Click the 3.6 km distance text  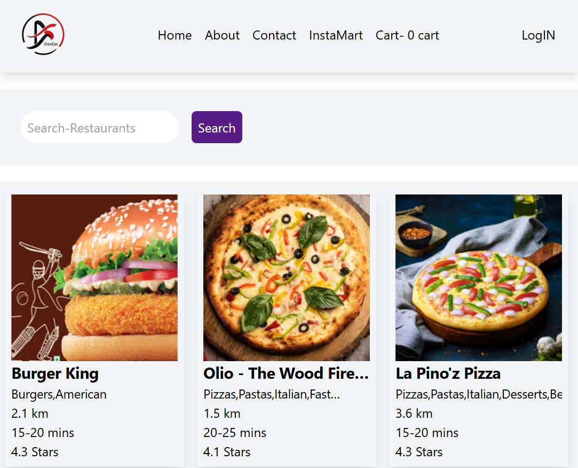point(414,414)
